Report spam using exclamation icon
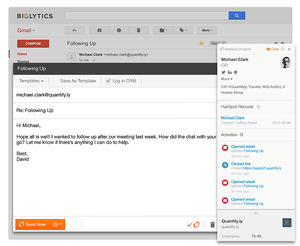The height and width of the screenshot is (246, 300). click(x=119, y=30)
